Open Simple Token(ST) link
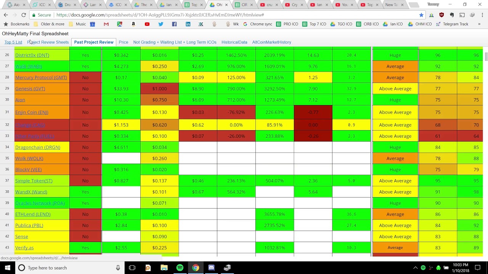The height and width of the screenshot is (274, 488). 34,181
